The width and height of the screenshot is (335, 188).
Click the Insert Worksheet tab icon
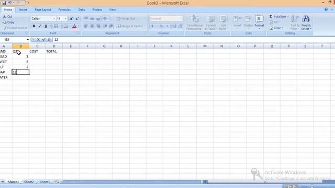pyautogui.click(x=57, y=182)
